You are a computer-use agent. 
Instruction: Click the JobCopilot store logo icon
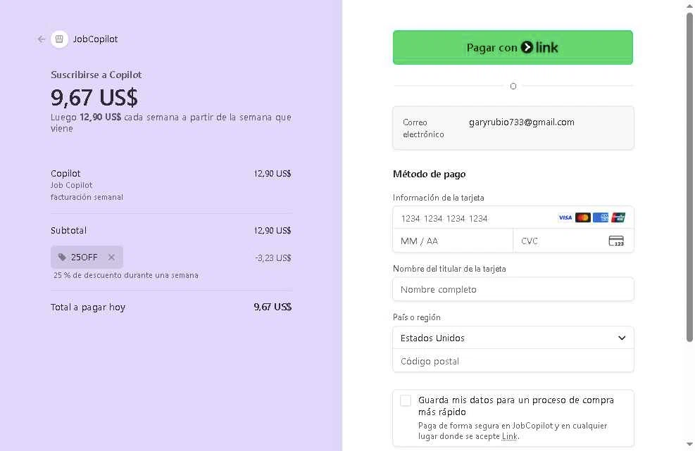pyautogui.click(x=59, y=39)
